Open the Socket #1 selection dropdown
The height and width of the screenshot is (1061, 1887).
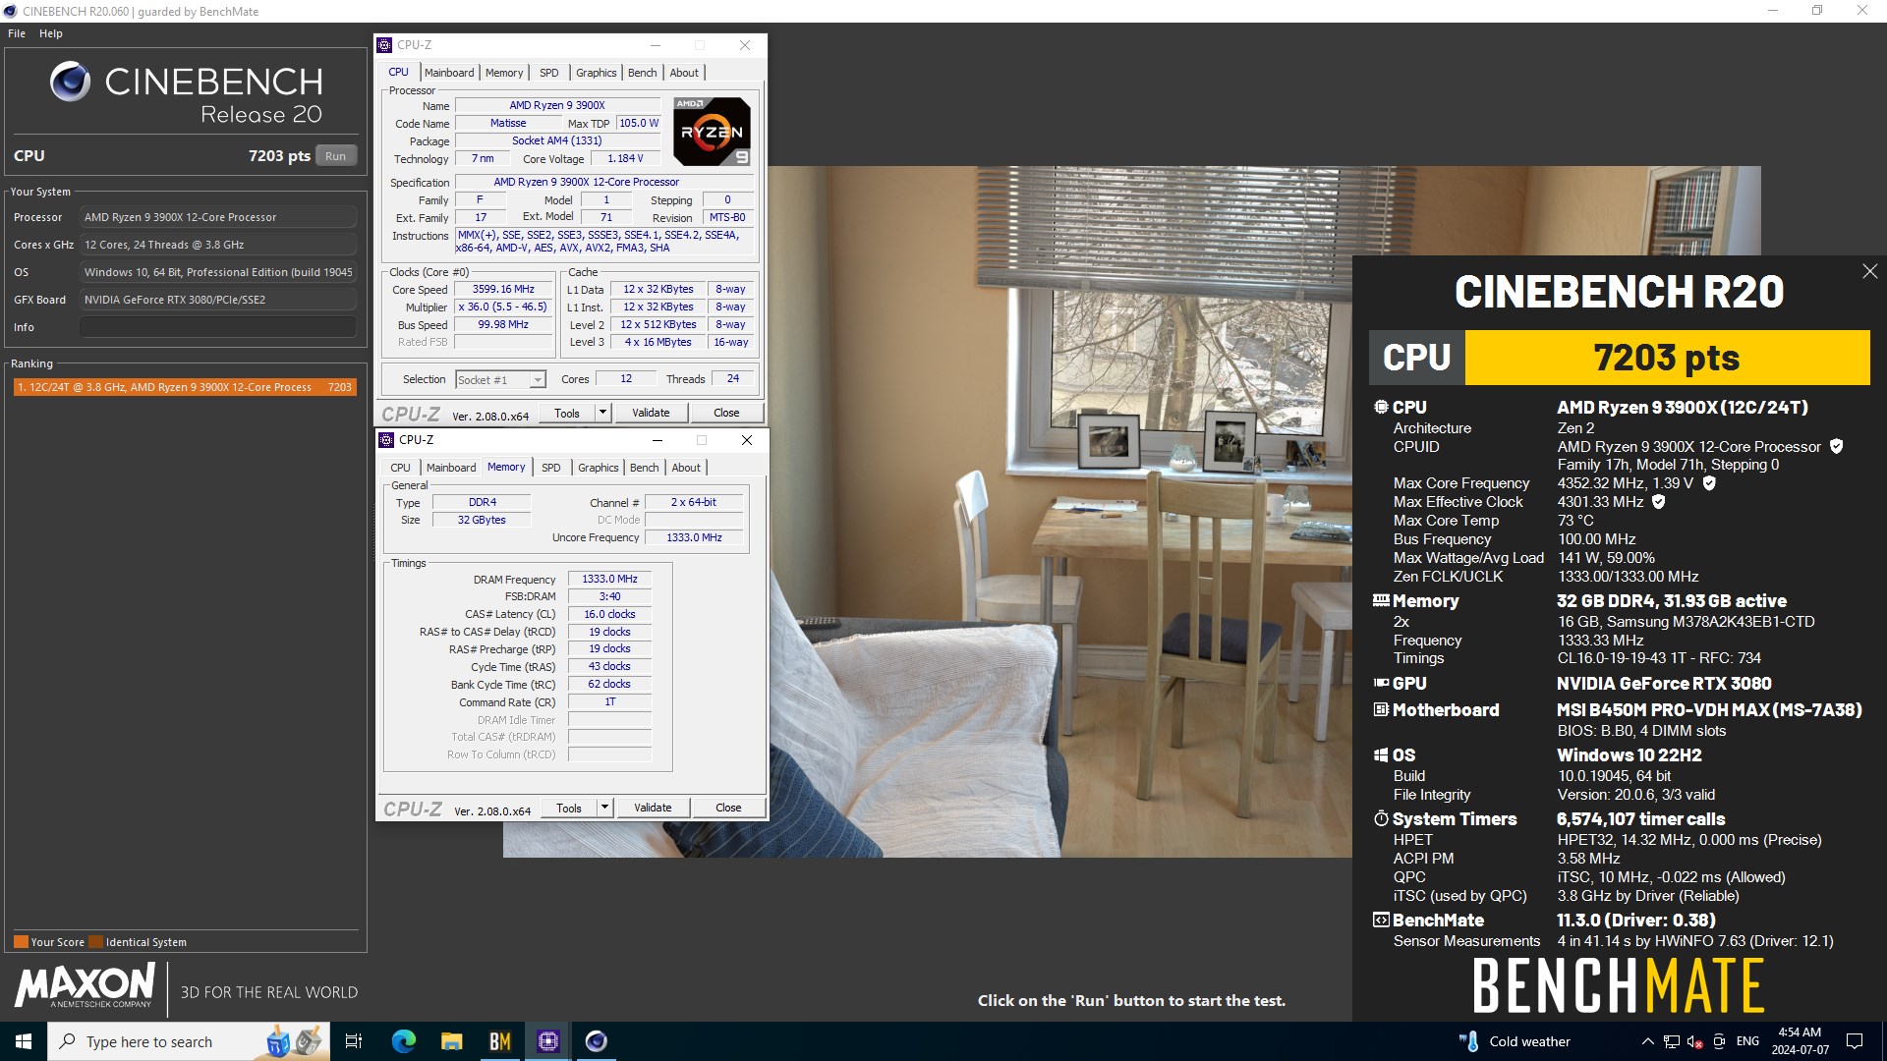pyautogui.click(x=500, y=380)
